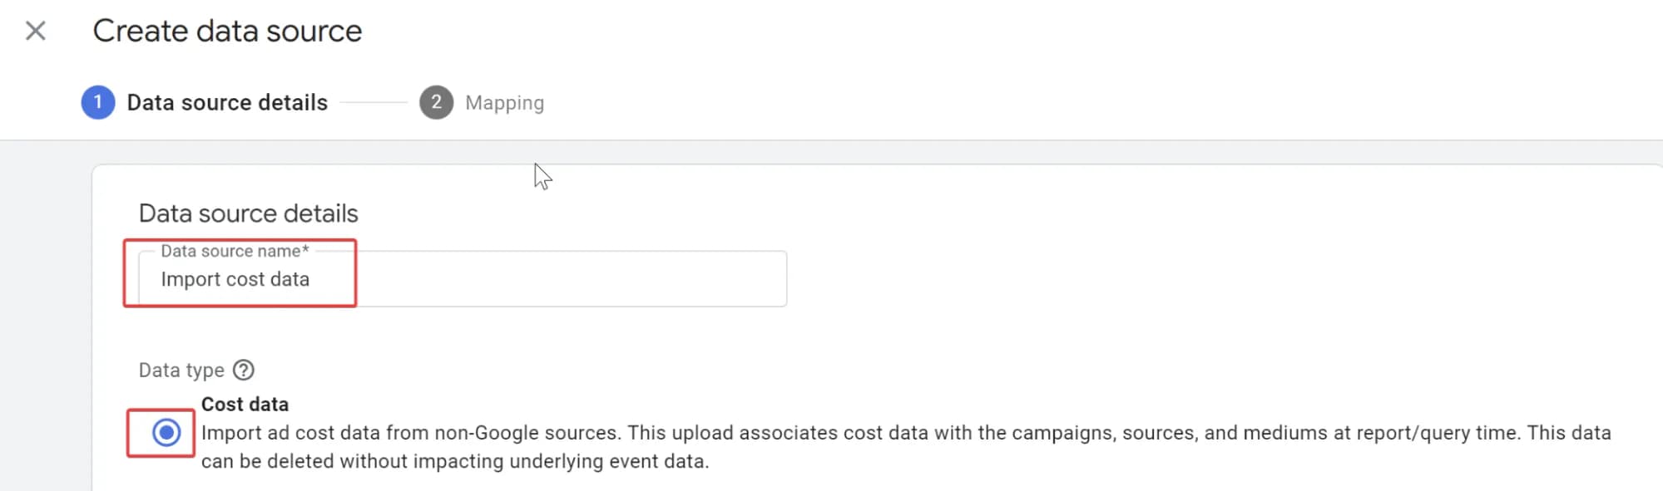
Task: Go to the Mapping step
Action: [x=504, y=103]
